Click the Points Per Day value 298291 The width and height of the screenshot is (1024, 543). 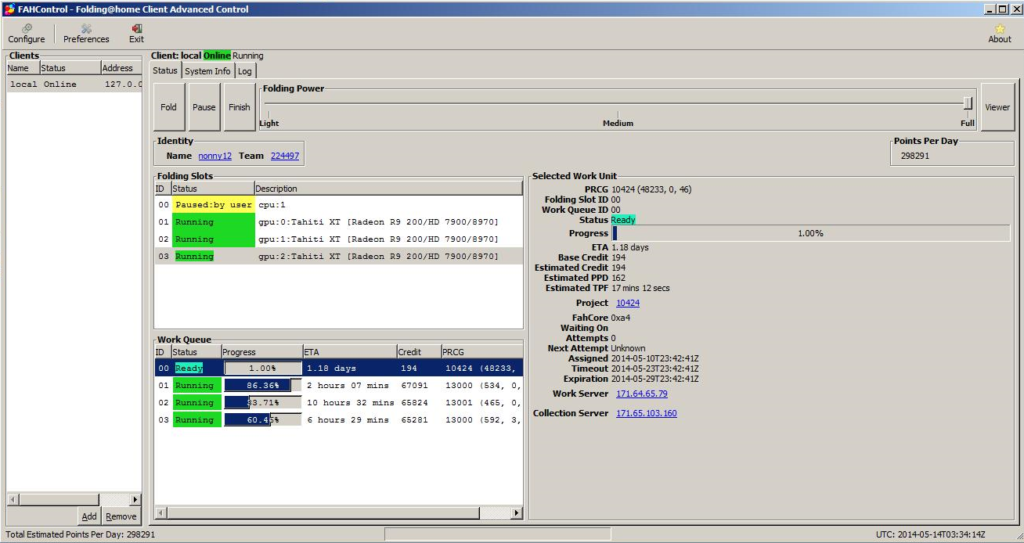pos(914,156)
